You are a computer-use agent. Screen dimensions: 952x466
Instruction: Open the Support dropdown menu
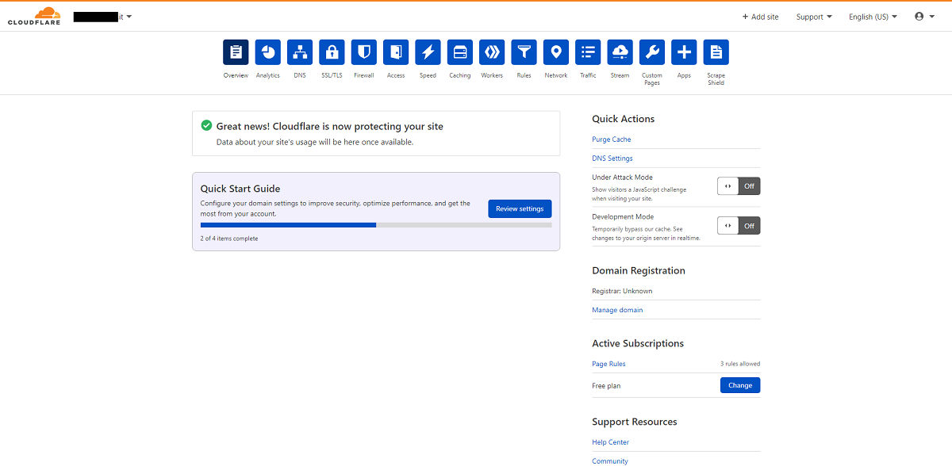[x=815, y=17]
